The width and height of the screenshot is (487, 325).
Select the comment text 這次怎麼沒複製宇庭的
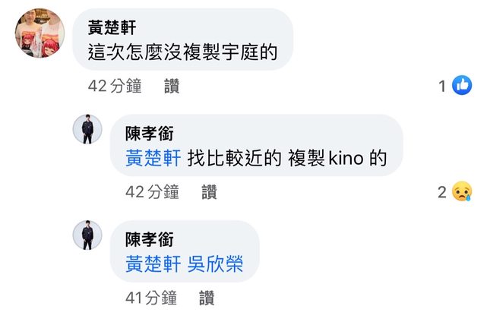[x=182, y=52]
